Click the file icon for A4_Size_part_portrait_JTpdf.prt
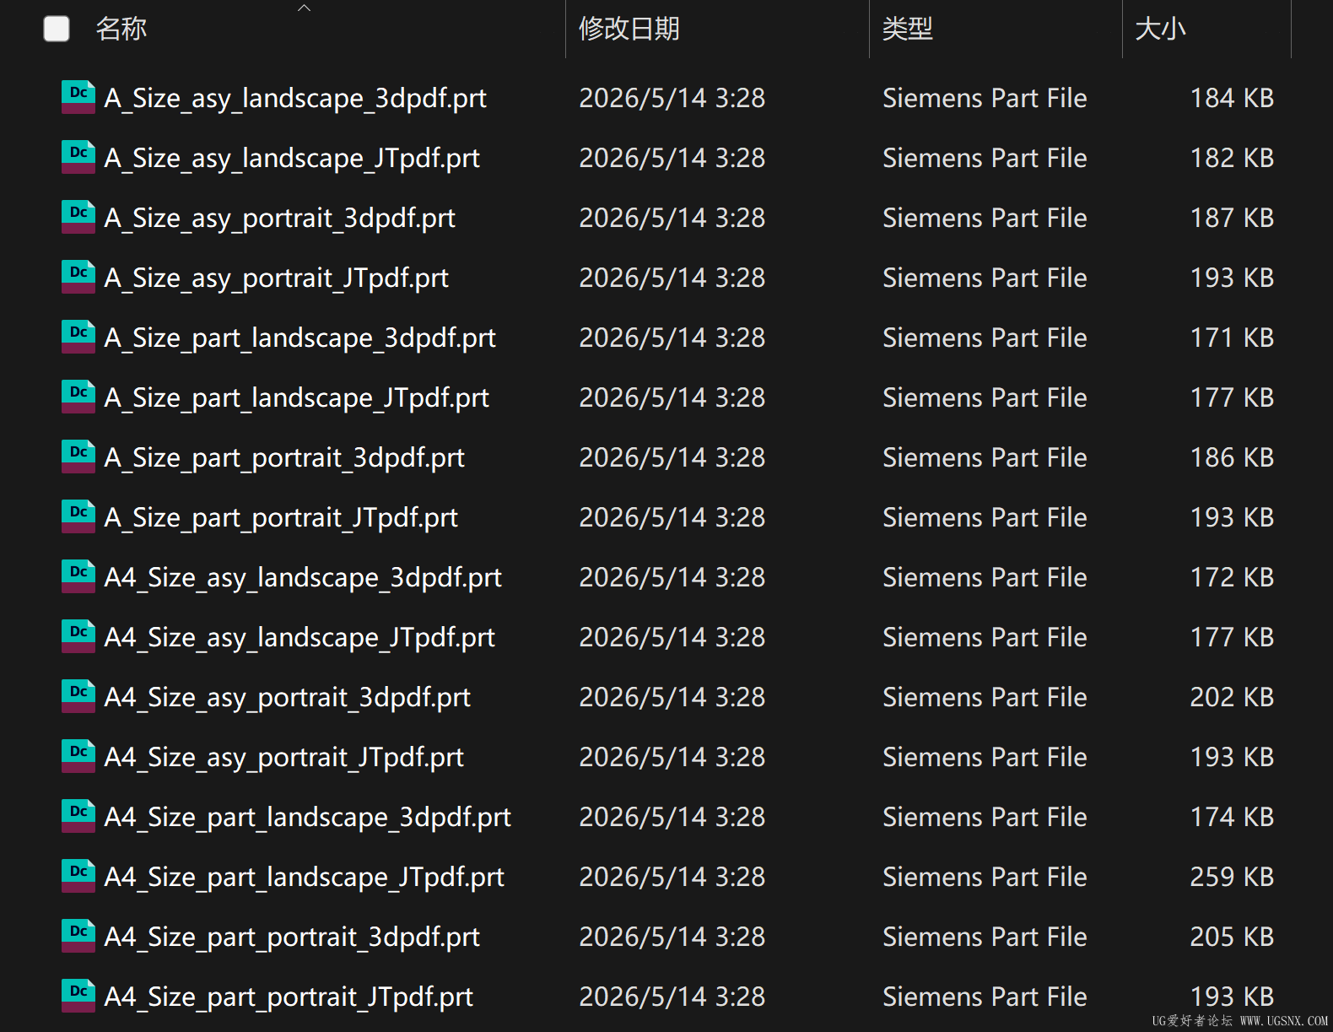Image resolution: width=1333 pixels, height=1032 pixels. (78, 996)
